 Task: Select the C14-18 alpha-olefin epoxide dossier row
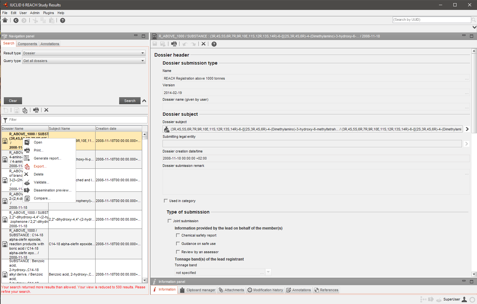coord(72,244)
